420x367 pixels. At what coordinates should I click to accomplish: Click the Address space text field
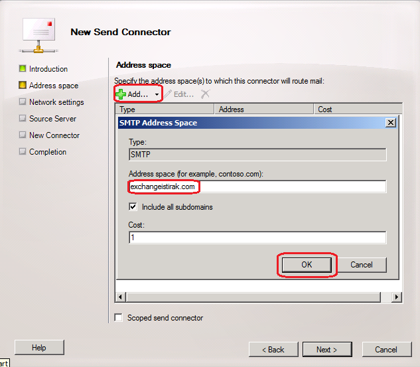click(x=257, y=187)
